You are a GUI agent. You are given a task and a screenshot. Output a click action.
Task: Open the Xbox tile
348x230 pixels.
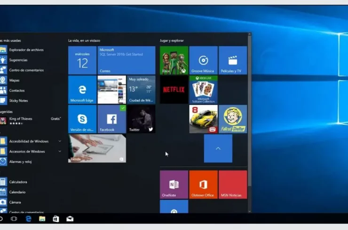point(174,60)
